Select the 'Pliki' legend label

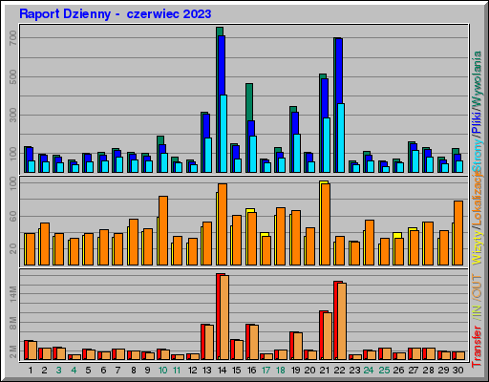tap(478, 122)
